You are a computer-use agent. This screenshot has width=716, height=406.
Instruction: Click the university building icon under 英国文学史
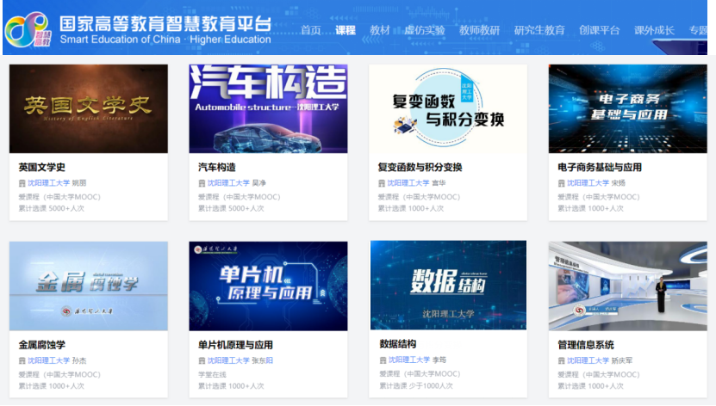pyautogui.click(x=22, y=183)
